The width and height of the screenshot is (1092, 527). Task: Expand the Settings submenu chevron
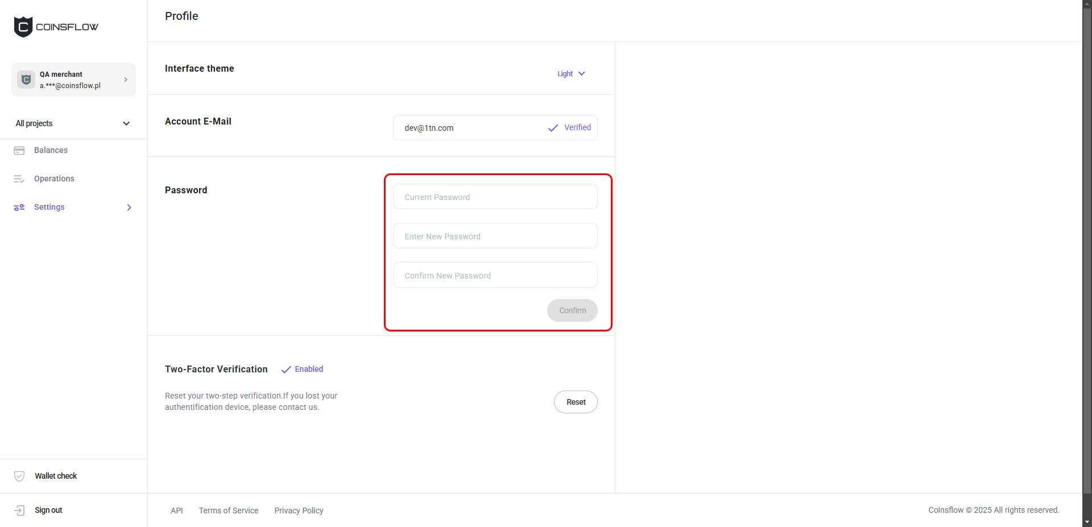pyautogui.click(x=129, y=207)
